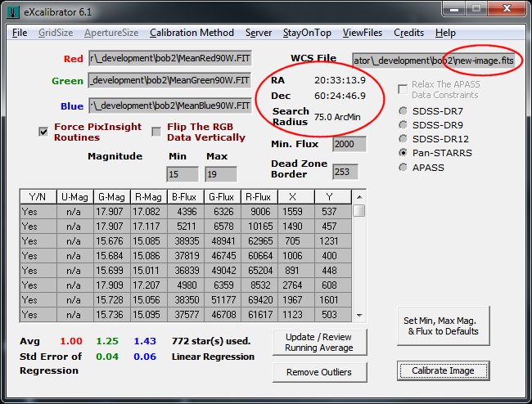Click the Y/N column header
Image resolution: width=532 pixels, height=404 pixels.
pos(38,197)
